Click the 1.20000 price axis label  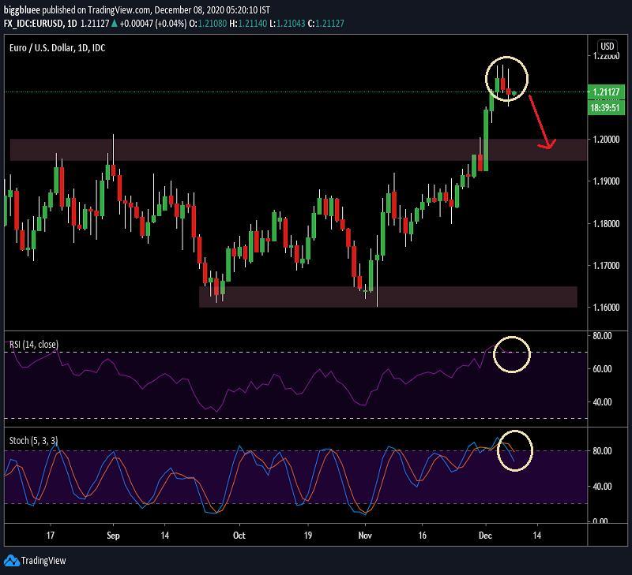click(606, 140)
